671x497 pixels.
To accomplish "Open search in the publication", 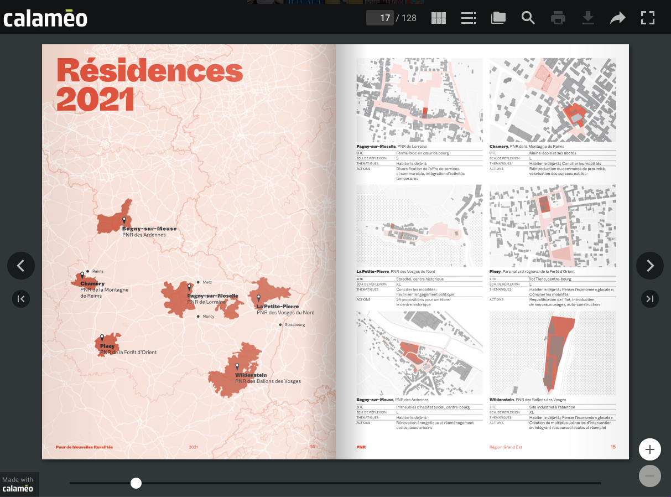I will pos(528,18).
